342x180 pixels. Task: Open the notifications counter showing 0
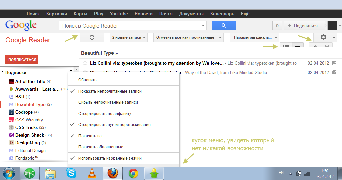(277, 25)
